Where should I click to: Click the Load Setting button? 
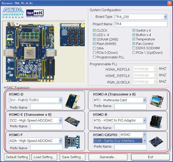tap(44, 157)
